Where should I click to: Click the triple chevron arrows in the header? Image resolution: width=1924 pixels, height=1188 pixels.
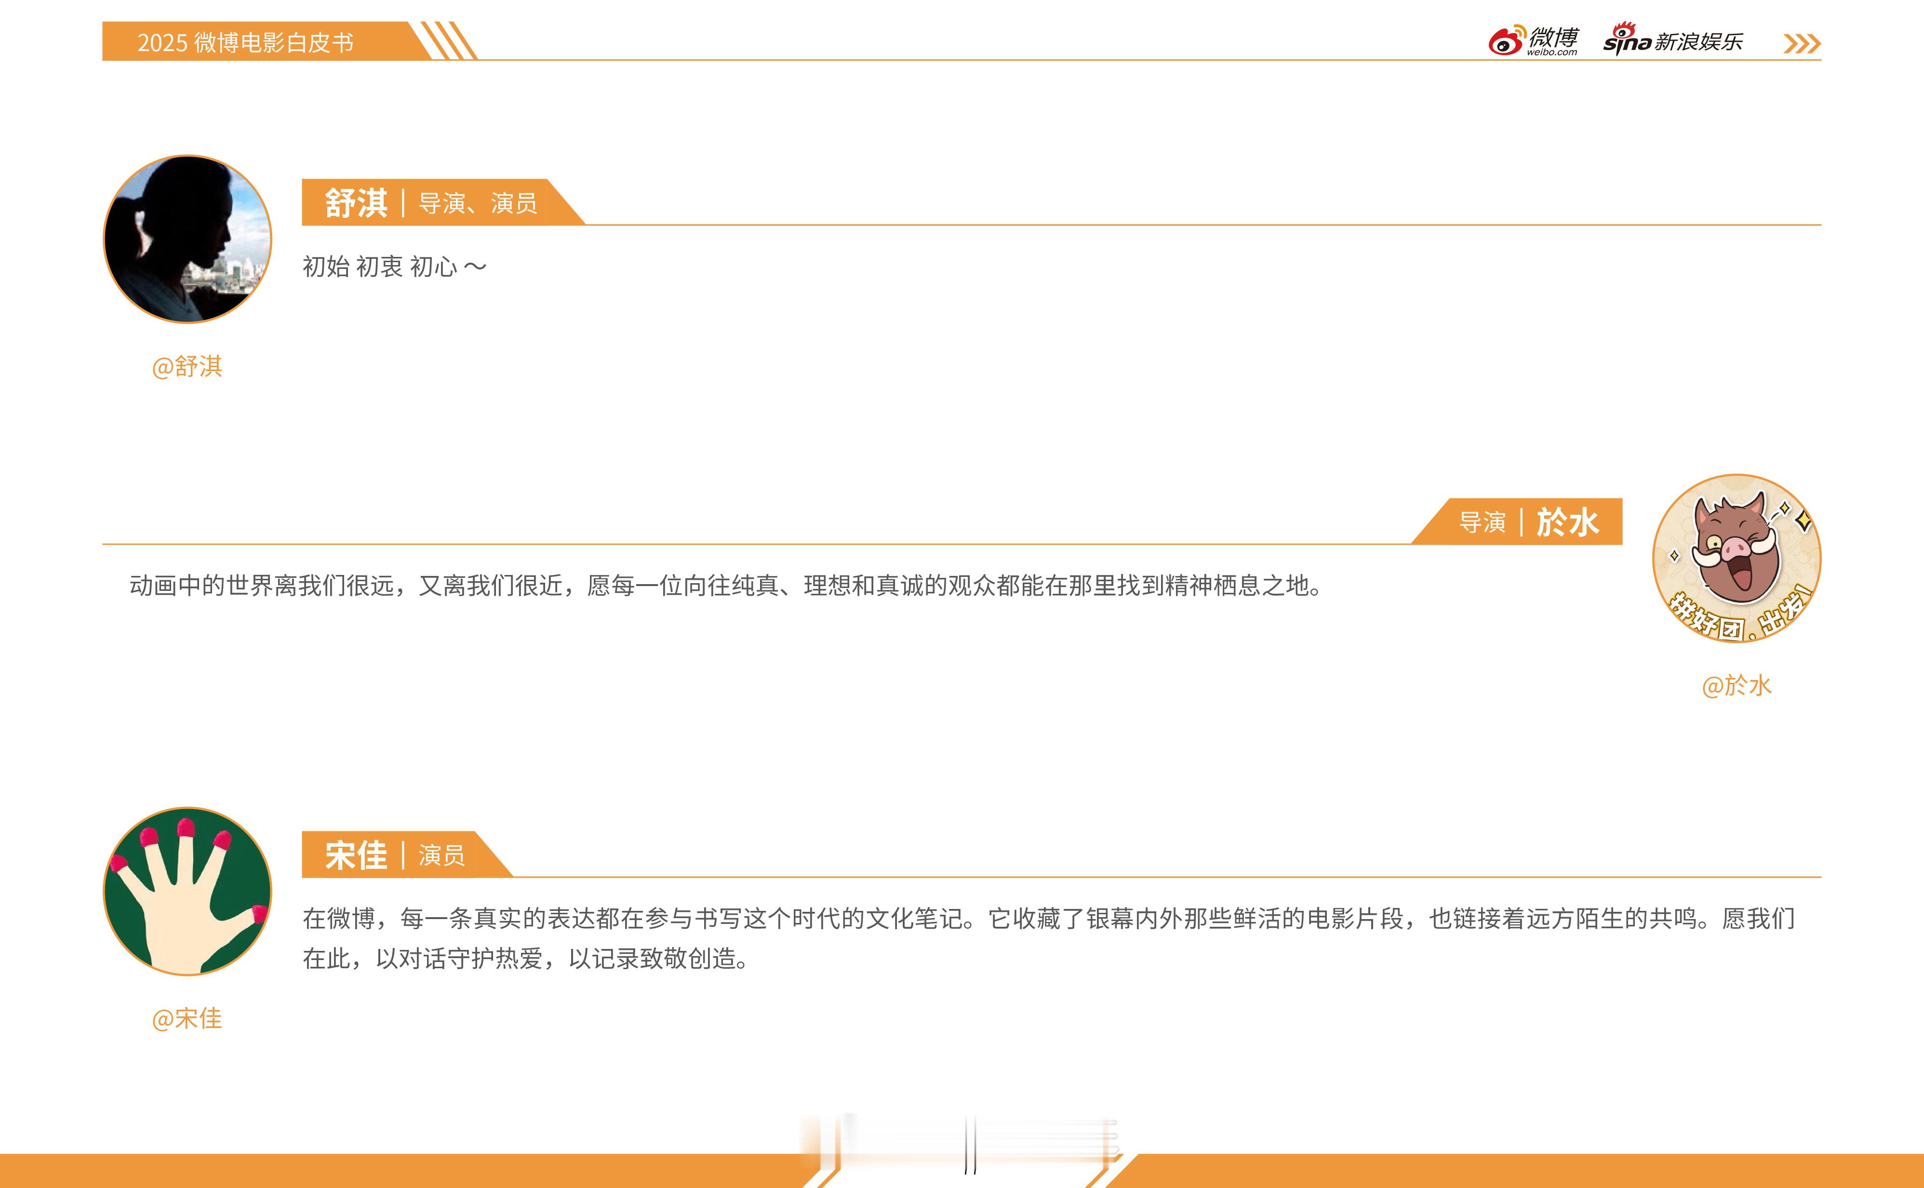(x=1802, y=43)
